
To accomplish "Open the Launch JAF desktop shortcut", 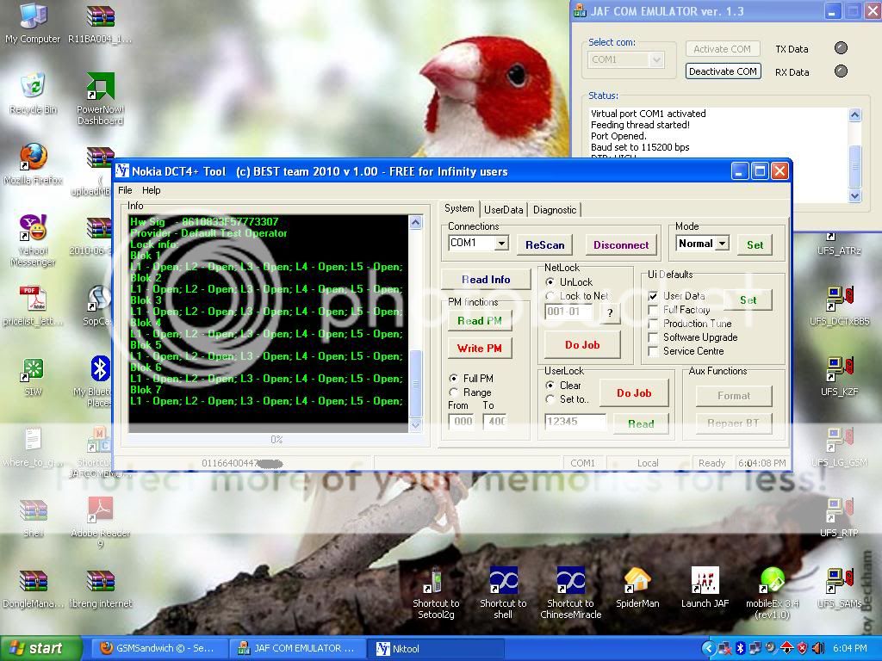I will click(705, 582).
